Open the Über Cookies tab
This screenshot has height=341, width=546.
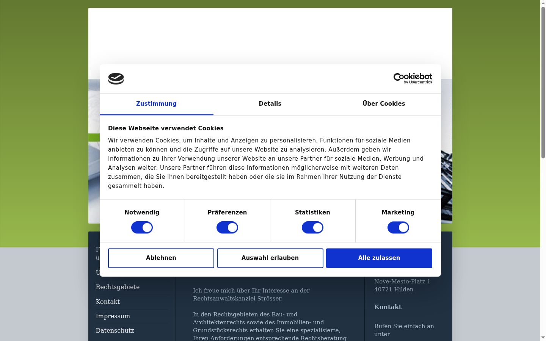click(384, 104)
